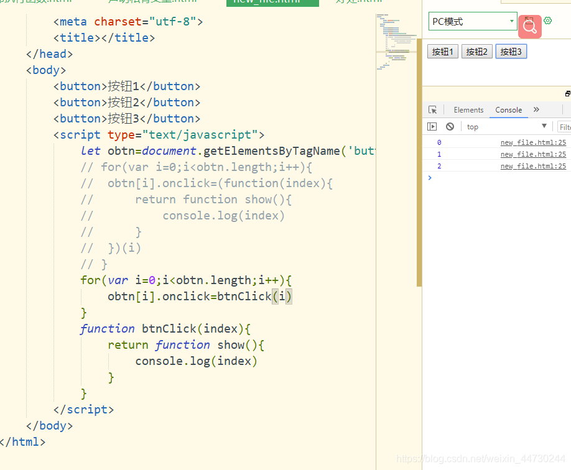The width and height of the screenshot is (571, 470).
Task: Open the PC模式 dropdown
Action: click(473, 22)
